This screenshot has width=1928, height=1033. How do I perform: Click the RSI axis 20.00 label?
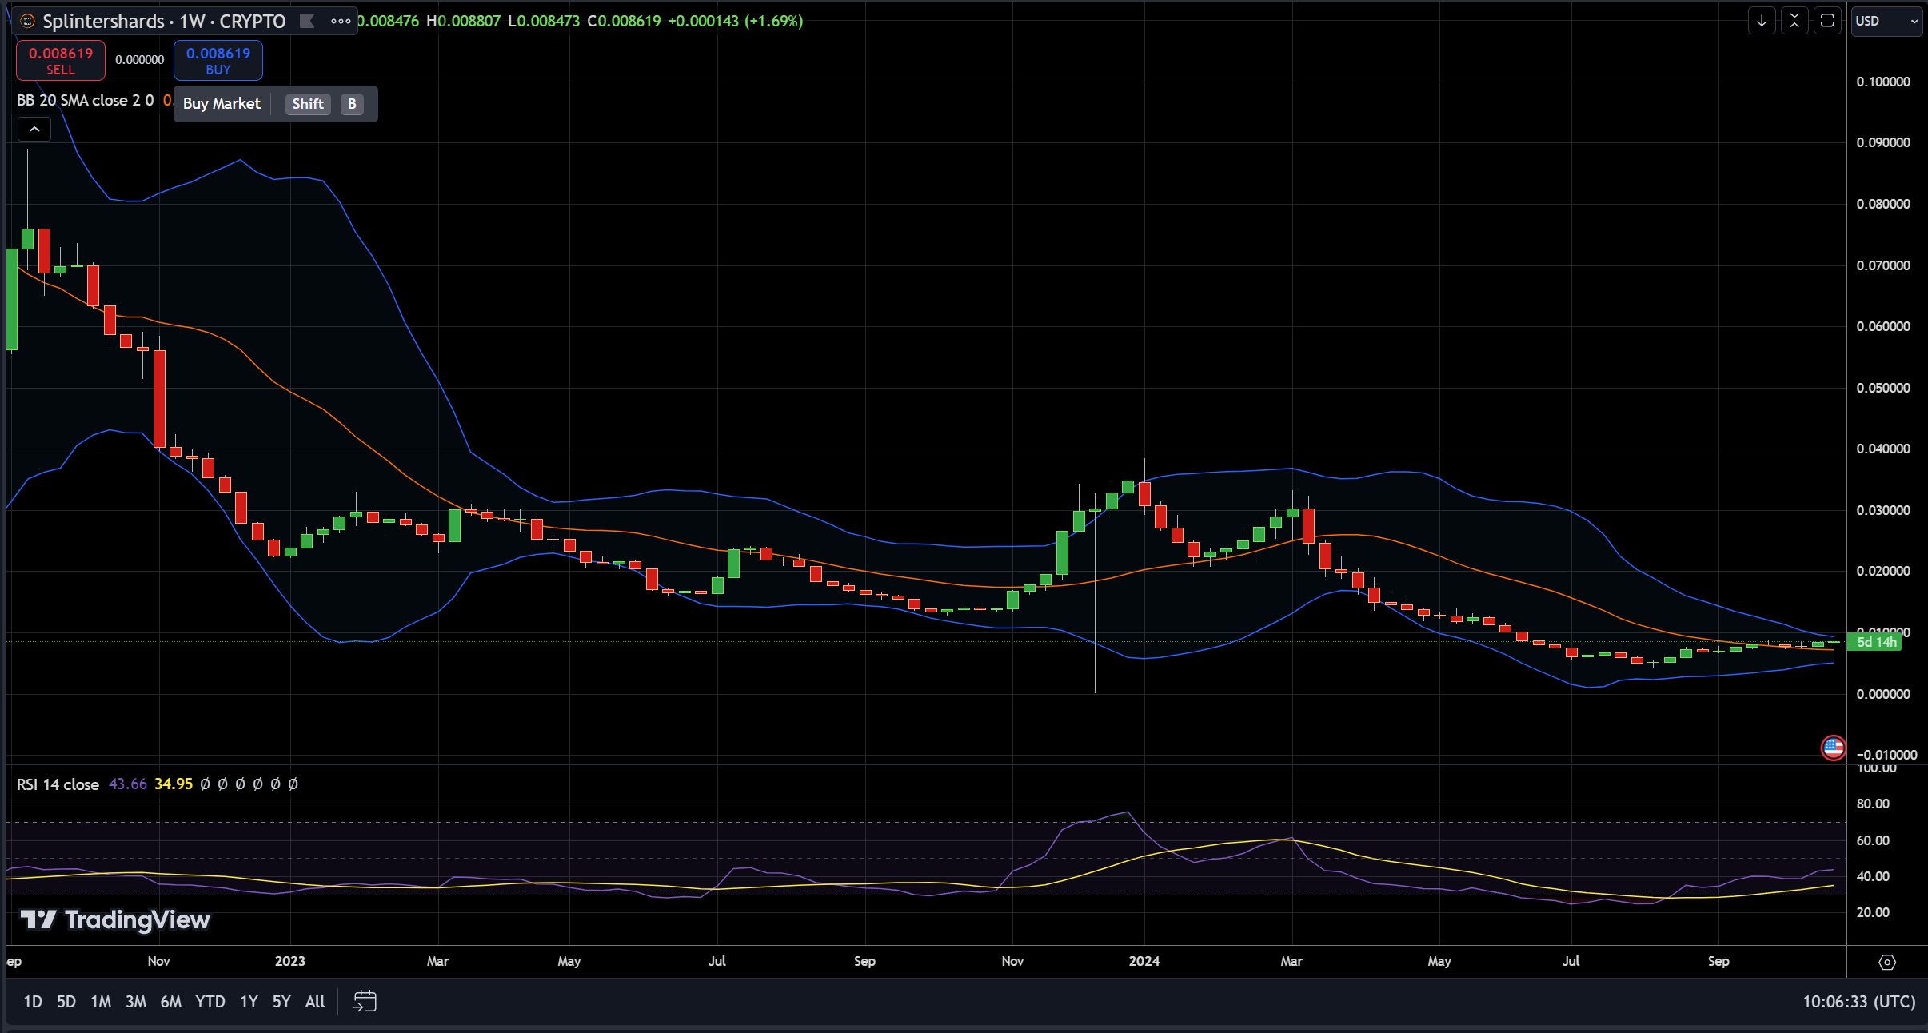click(1873, 912)
